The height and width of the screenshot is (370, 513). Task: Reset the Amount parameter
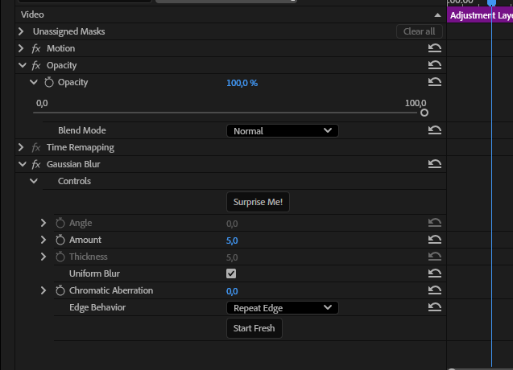point(435,240)
